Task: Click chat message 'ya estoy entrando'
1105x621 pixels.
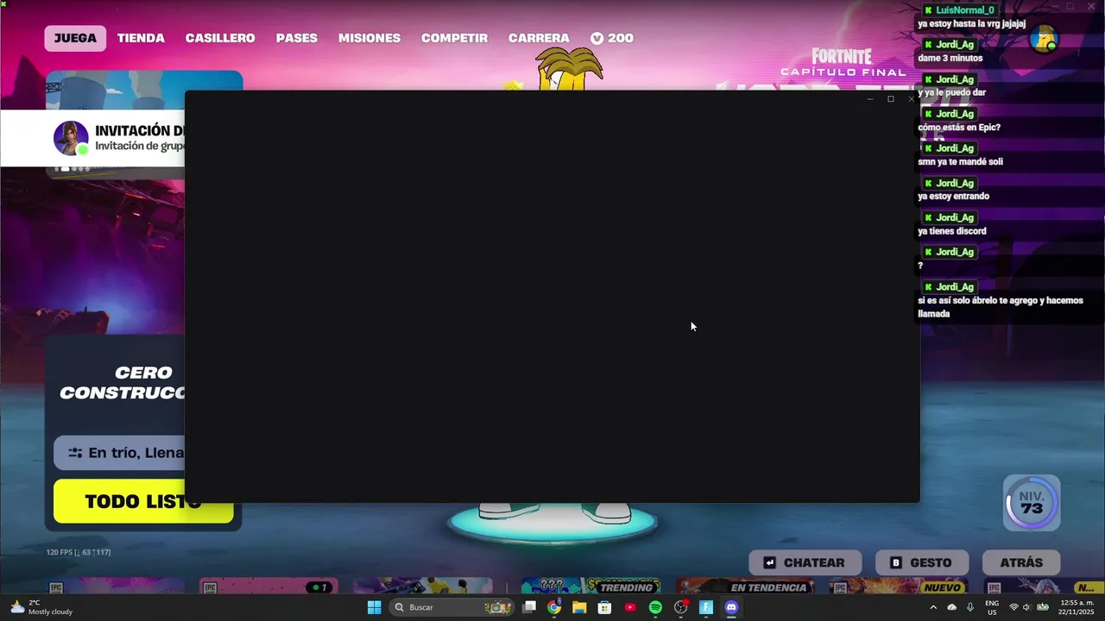Action: (953, 196)
